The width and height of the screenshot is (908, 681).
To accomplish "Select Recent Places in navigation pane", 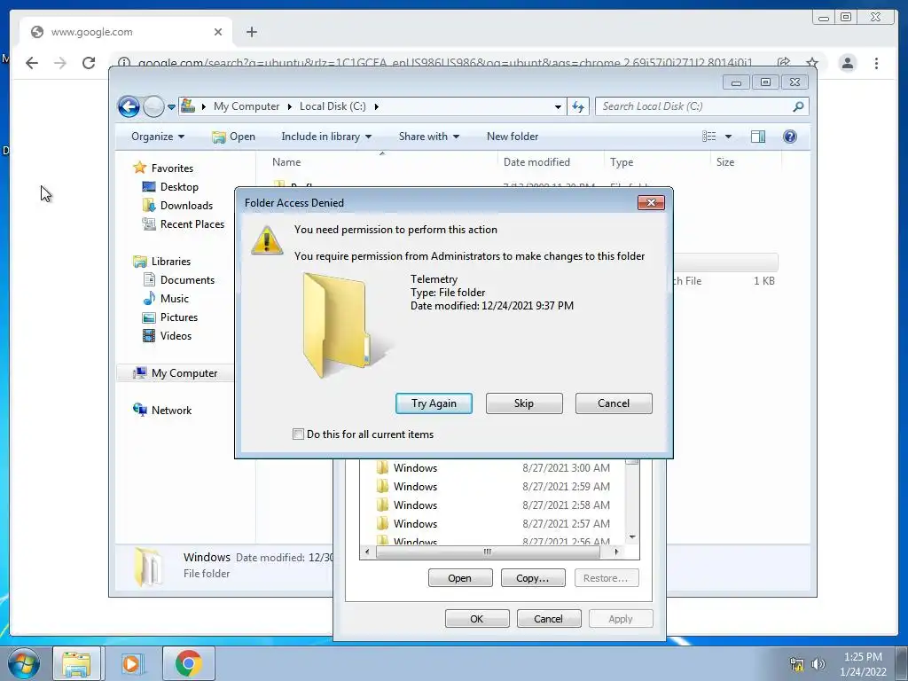I will pyautogui.click(x=192, y=224).
